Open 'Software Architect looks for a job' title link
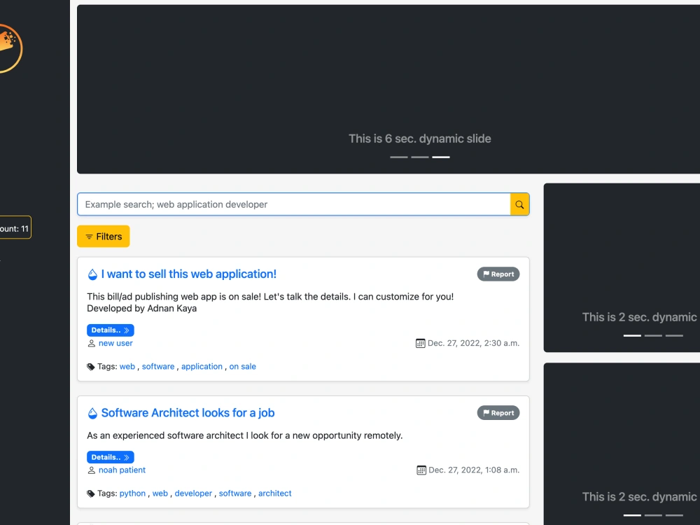Screen dimensions: 700x525 188,413
